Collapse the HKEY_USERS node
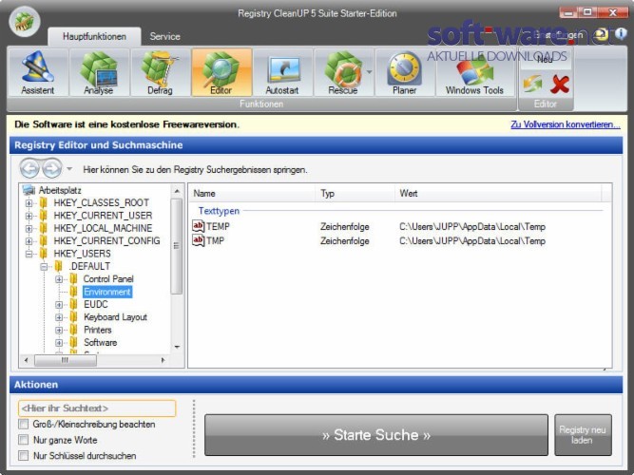 29,254
